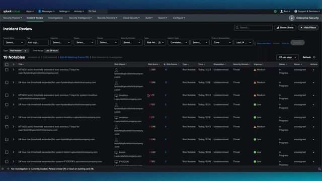Open the Correlation search type dropdown
322x181 pixels.
pos(179,42)
